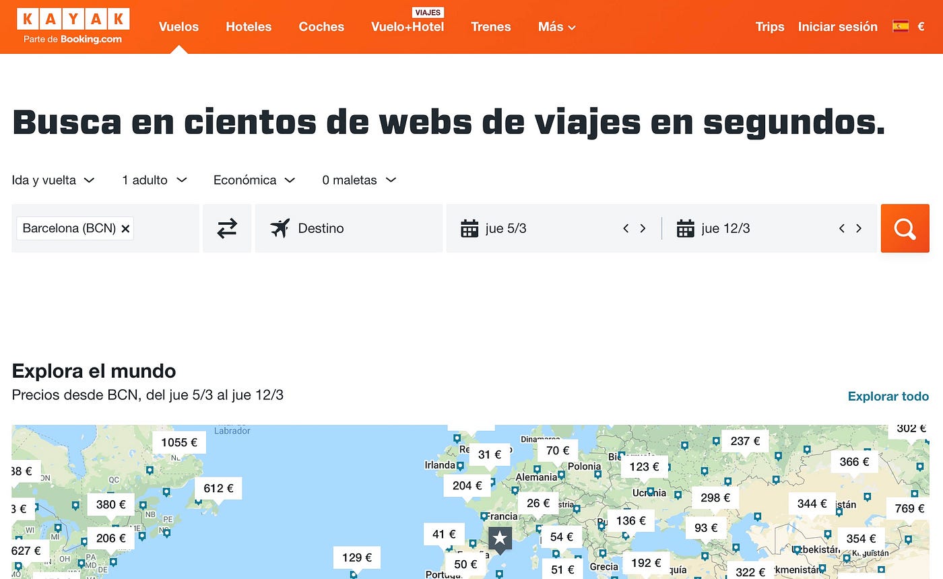Click Explorar todo link
The height and width of the screenshot is (579, 943).
pos(888,396)
